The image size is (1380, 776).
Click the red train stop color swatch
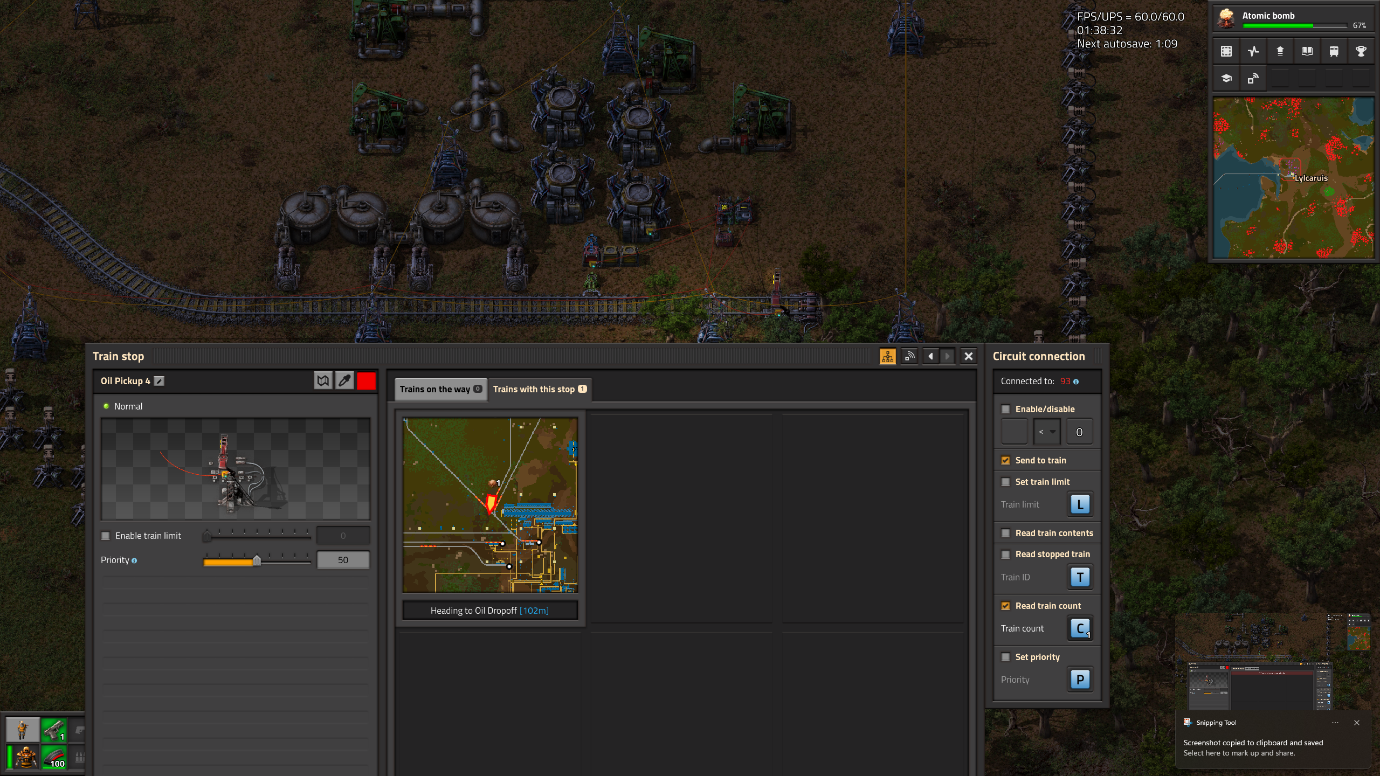366,381
